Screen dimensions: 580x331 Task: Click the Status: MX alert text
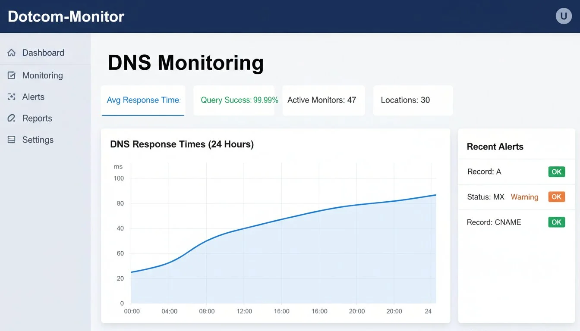(x=485, y=197)
